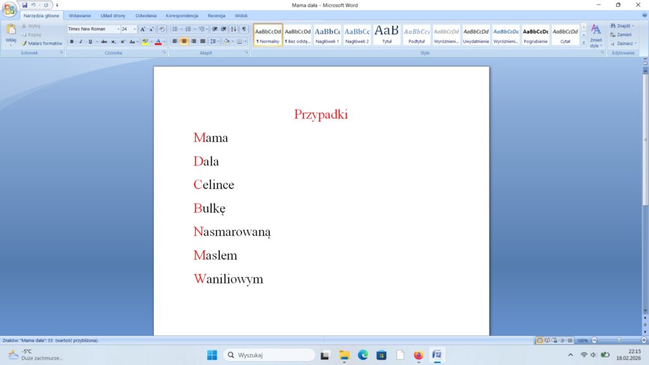Toggle show paragraph marks (¶)
Viewport: 649px width, 365px height.
click(244, 29)
